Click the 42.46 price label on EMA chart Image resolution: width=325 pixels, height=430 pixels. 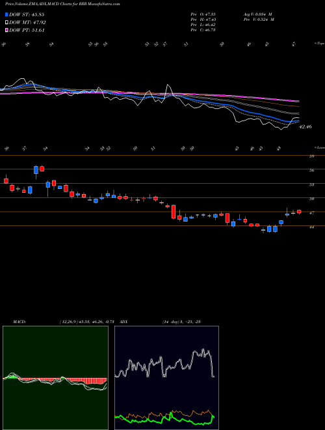point(305,127)
